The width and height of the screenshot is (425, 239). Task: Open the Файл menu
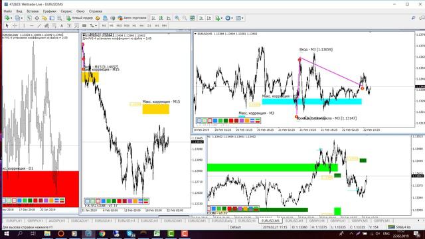[x=7, y=11]
